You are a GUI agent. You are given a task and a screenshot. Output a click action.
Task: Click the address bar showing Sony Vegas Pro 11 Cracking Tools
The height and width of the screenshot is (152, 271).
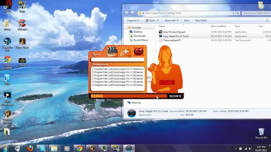pos(185,13)
